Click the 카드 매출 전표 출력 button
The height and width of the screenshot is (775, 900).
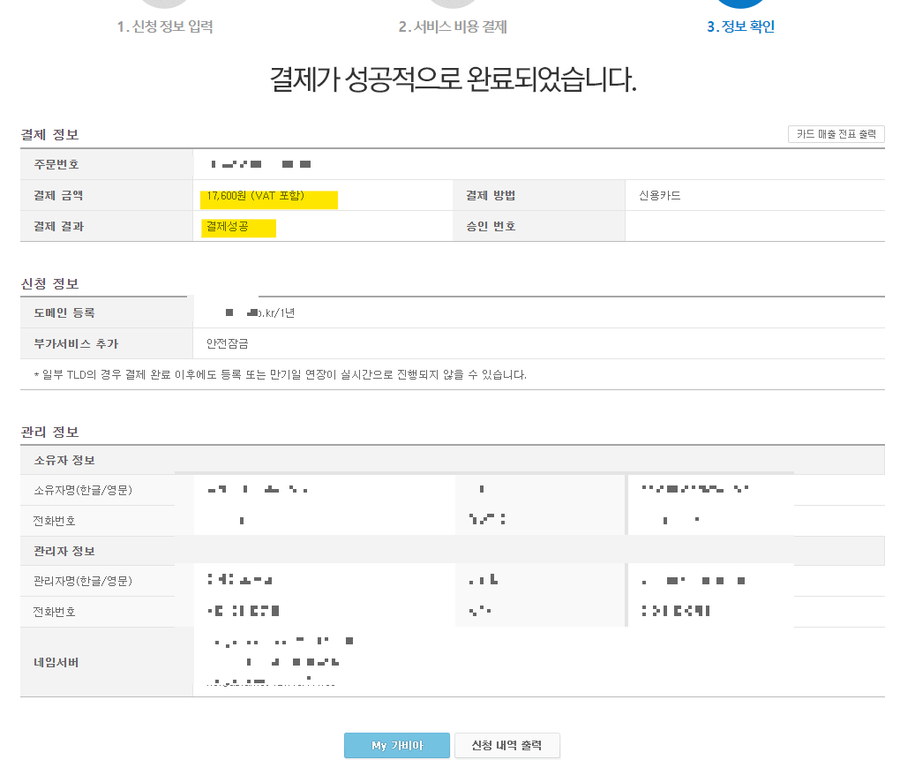(835, 133)
